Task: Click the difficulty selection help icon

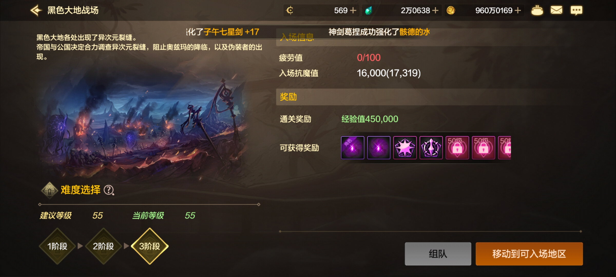Action: tap(109, 190)
